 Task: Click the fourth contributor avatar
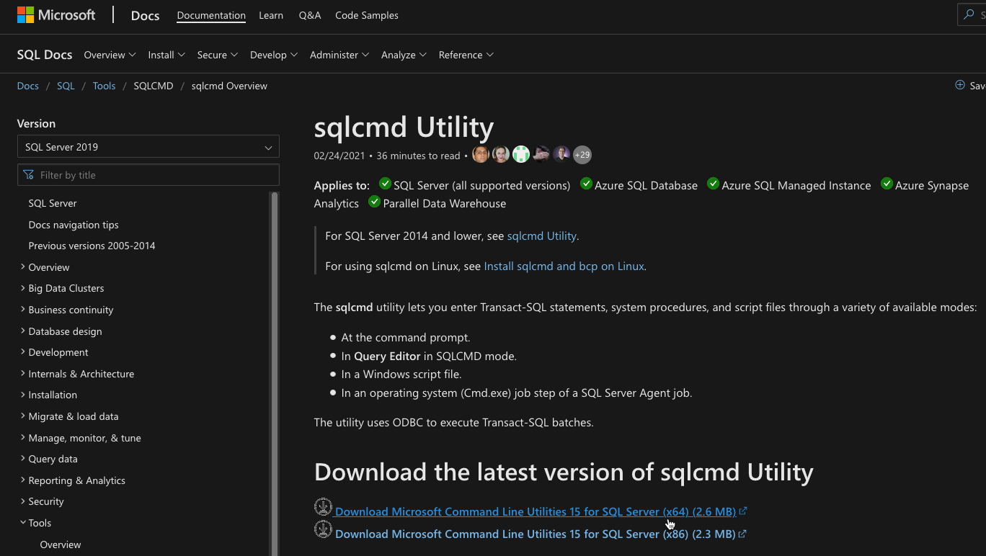pyautogui.click(x=541, y=154)
